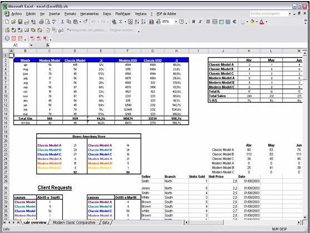Jump to the first sheet tab arrow
Screen dimensions: 310x233
coord(4,222)
